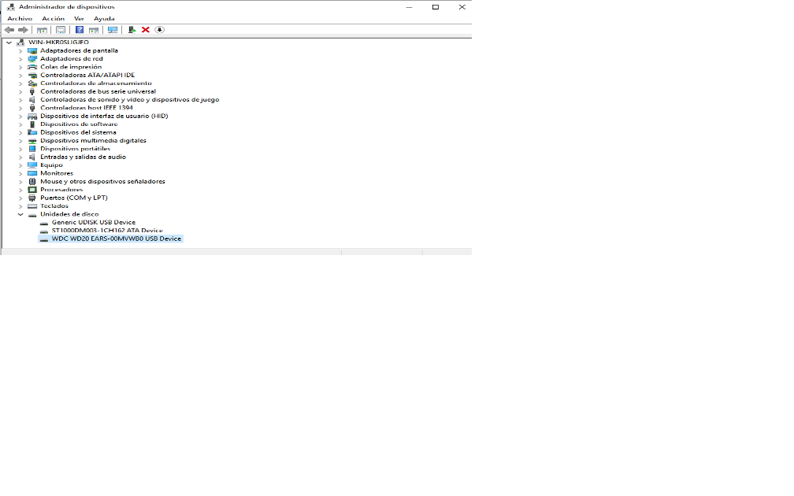Open Properties via the toolbar icon
794x496 pixels.
(x=61, y=30)
